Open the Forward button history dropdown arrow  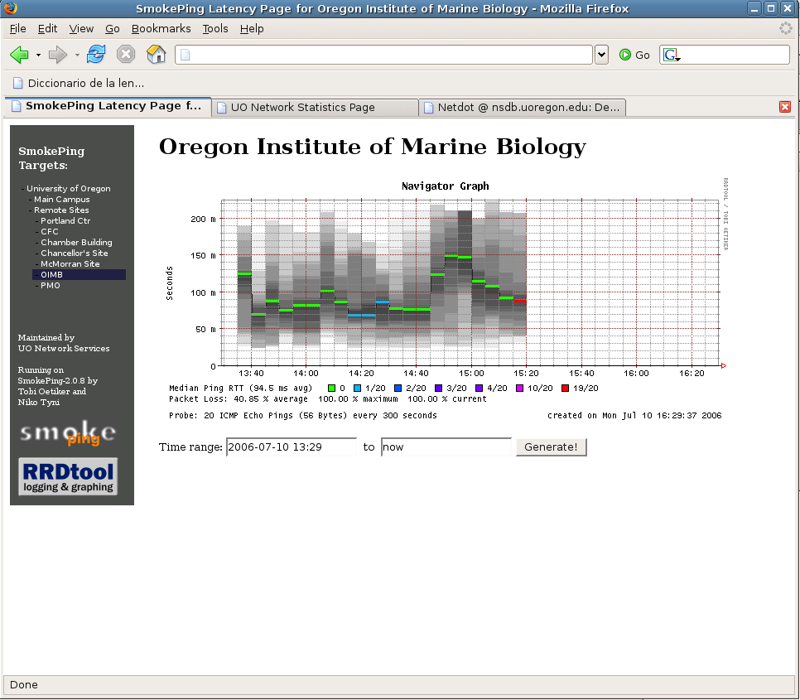[77, 55]
